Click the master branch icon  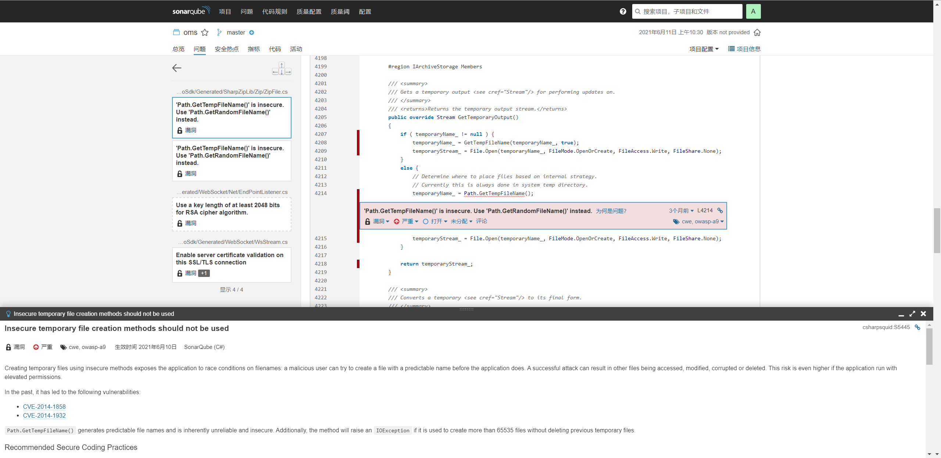(x=219, y=32)
